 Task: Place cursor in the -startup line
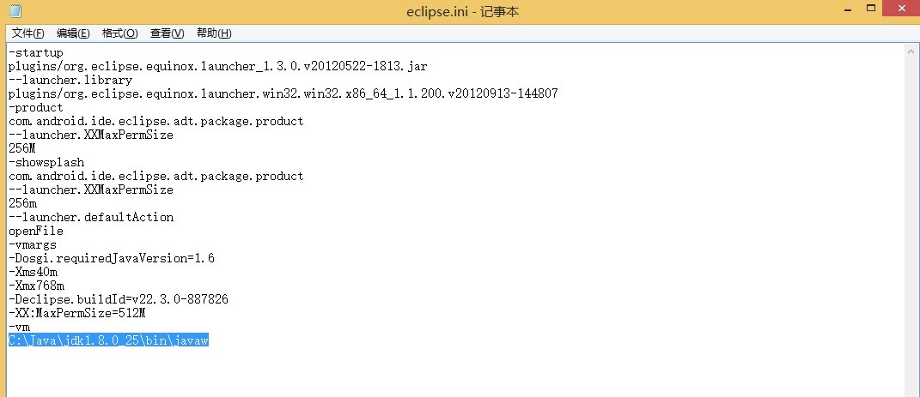(x=36, y=52)
